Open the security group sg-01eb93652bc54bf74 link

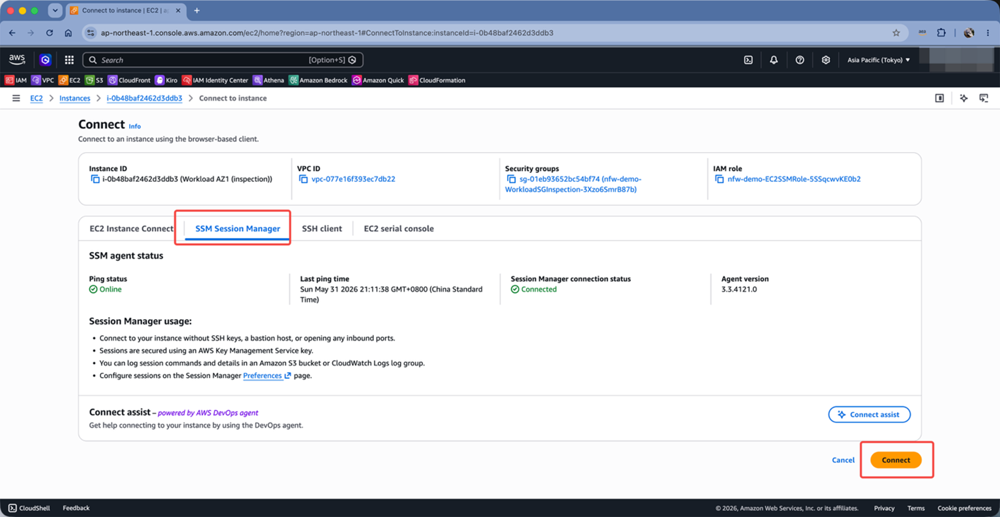point(573,184)
